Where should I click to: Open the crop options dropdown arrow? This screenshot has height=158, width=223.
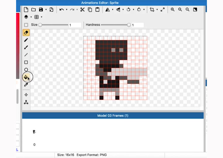(157, 10)
